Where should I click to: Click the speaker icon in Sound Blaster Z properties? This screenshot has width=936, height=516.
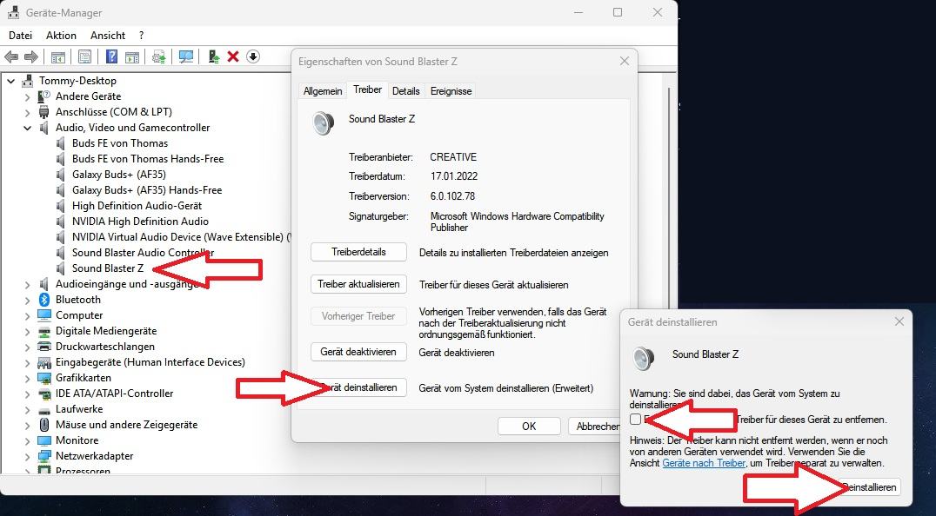pos(323,123)
